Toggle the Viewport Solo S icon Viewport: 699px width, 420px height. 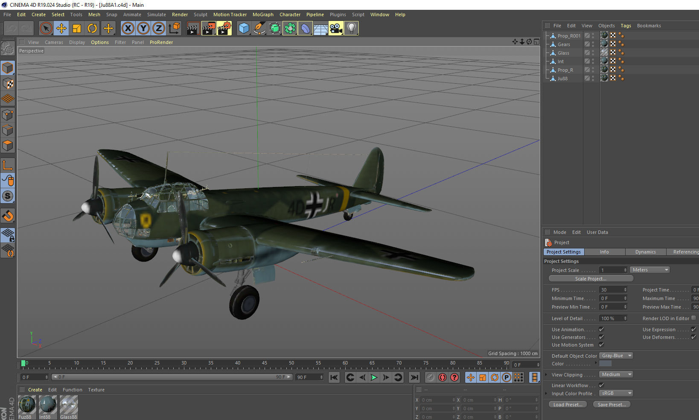click(8, 196)
